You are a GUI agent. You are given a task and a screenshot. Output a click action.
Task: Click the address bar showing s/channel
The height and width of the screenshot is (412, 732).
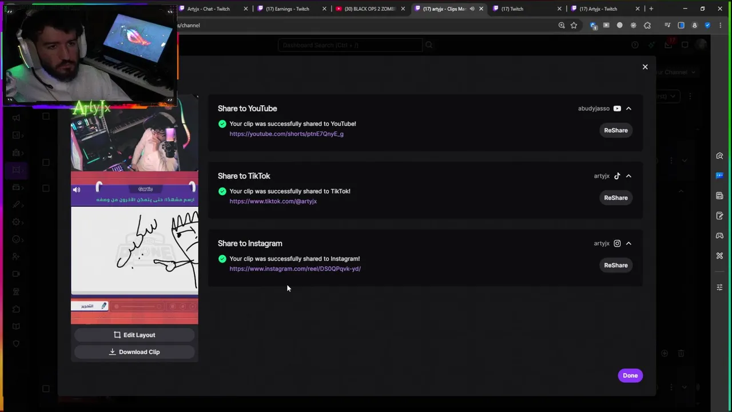pos(366,25)
